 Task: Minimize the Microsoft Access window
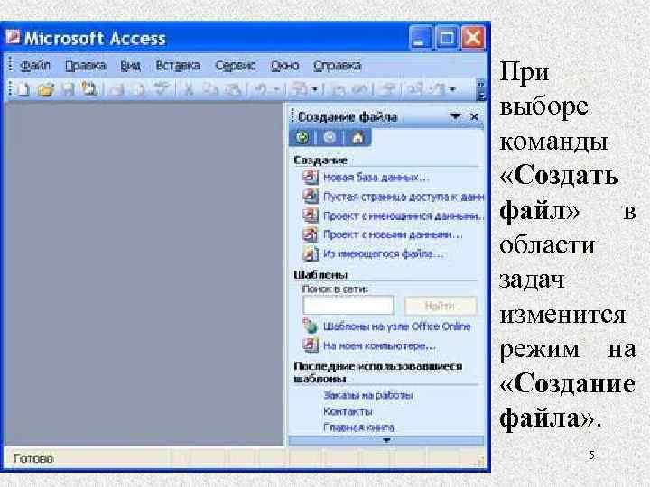[420, 39]
